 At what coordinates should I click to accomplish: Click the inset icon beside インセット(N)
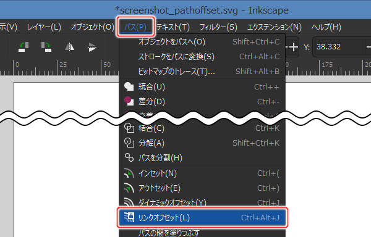(129, 173)
